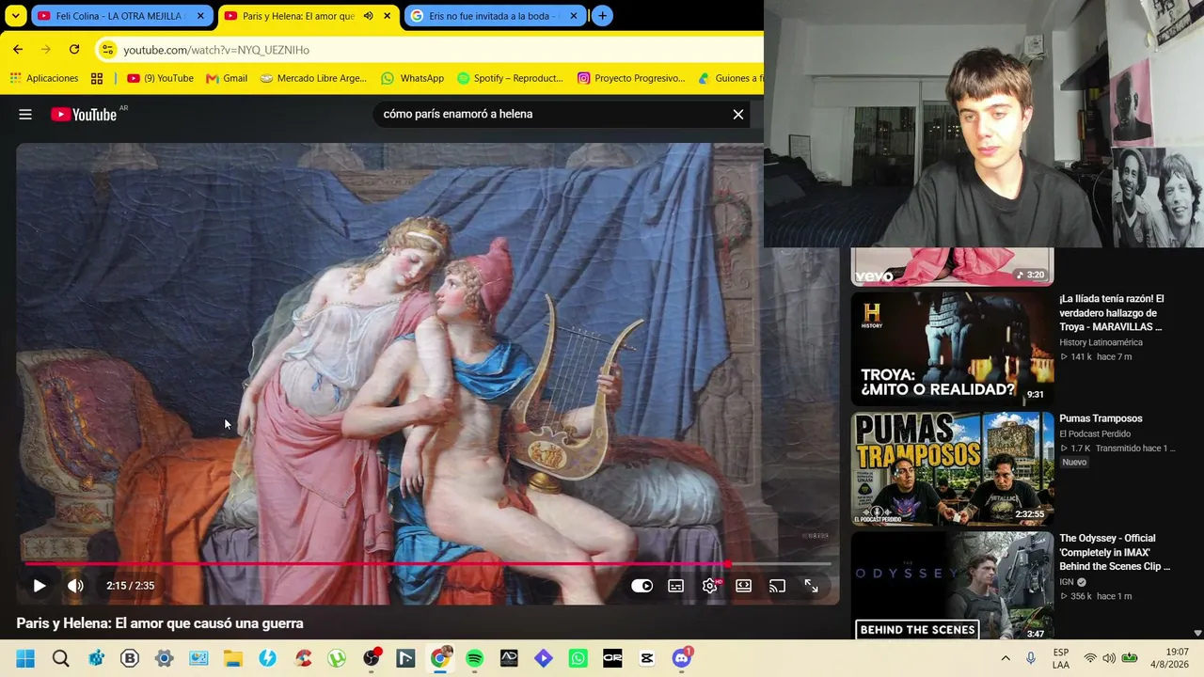This screenshot has width=1204, height=677.
Task: Open the YouTube hamburger guide menu
Action: tap(25, 115)
